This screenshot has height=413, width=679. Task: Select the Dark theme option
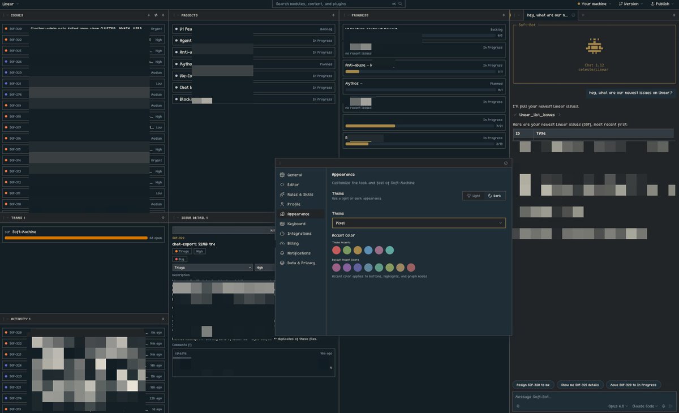point(495,196)
